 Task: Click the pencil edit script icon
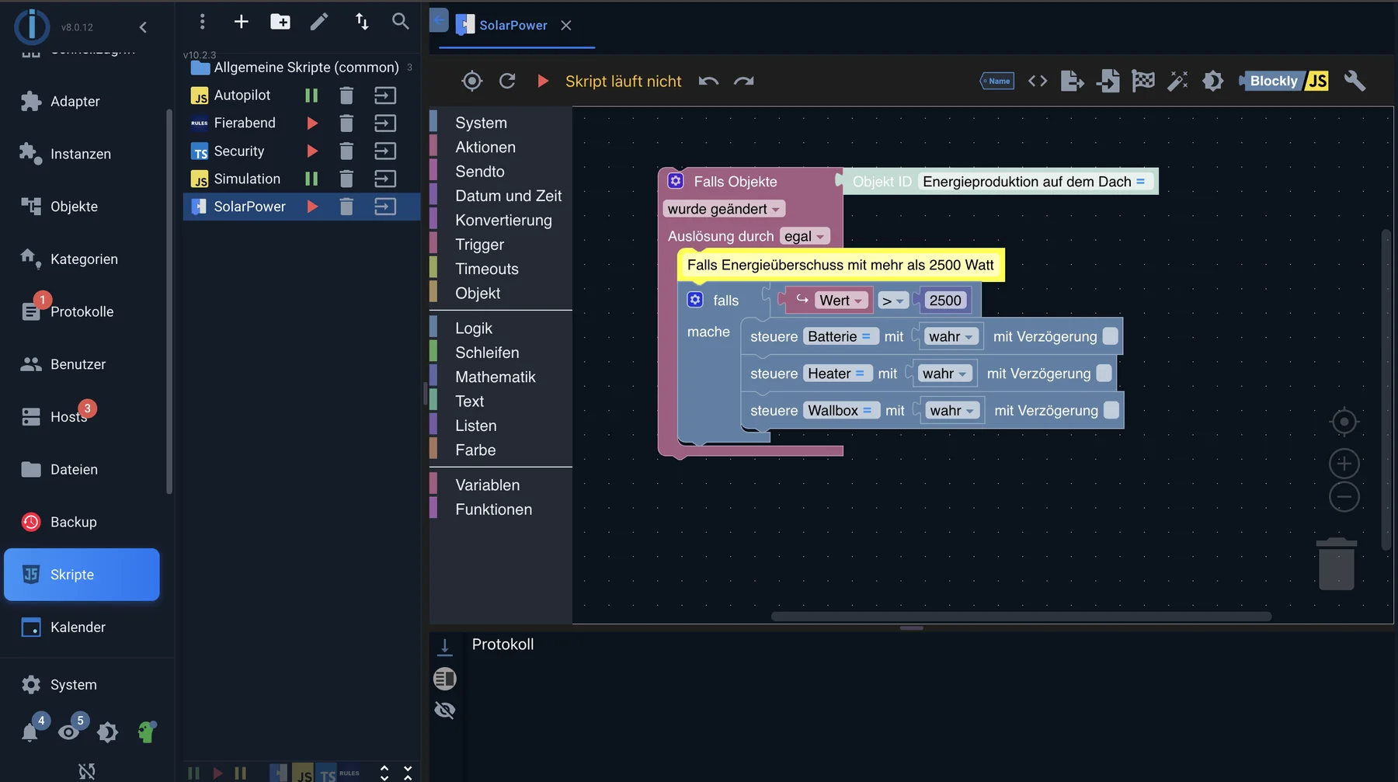point(319,22)
